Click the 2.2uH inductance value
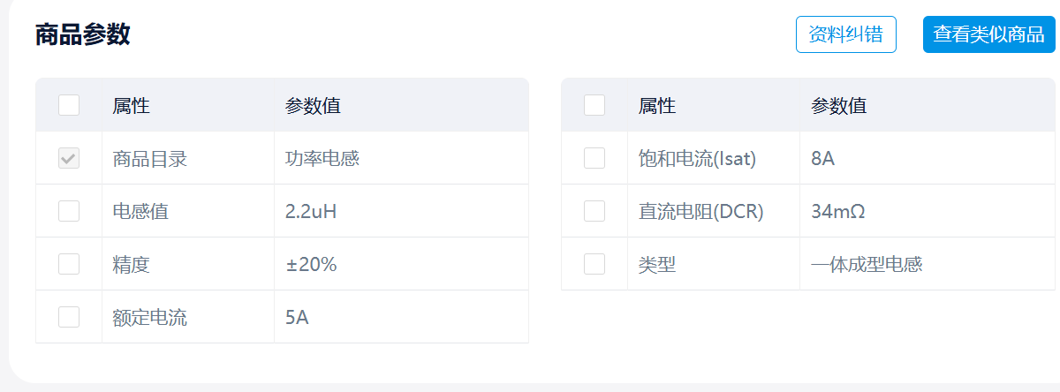The height and width of the screenshot is (392, 1060). [x=311, y=212]
